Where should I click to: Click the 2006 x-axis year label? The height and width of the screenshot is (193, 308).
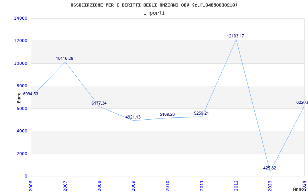point(31,186)
